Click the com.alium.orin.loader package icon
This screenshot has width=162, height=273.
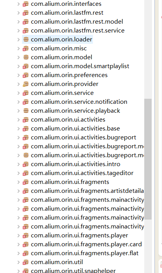point(26,39)
